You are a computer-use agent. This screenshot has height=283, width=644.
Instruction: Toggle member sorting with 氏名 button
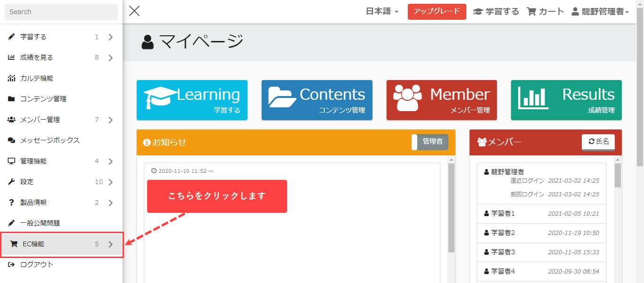(x=598, y=142)
